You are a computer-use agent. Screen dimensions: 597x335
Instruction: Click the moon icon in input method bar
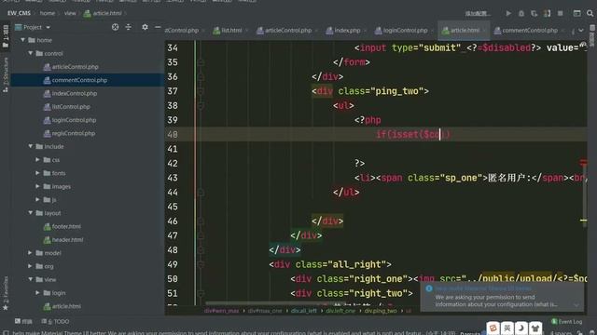coord(521,328)
